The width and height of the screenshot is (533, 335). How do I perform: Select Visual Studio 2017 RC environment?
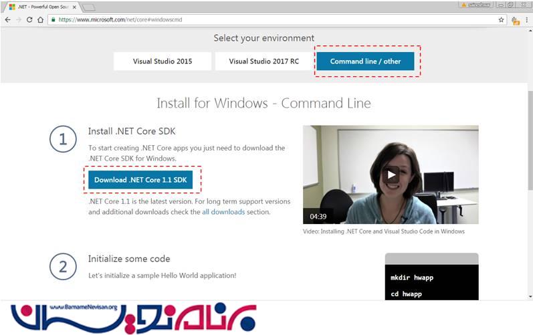[x=263, y=62]
